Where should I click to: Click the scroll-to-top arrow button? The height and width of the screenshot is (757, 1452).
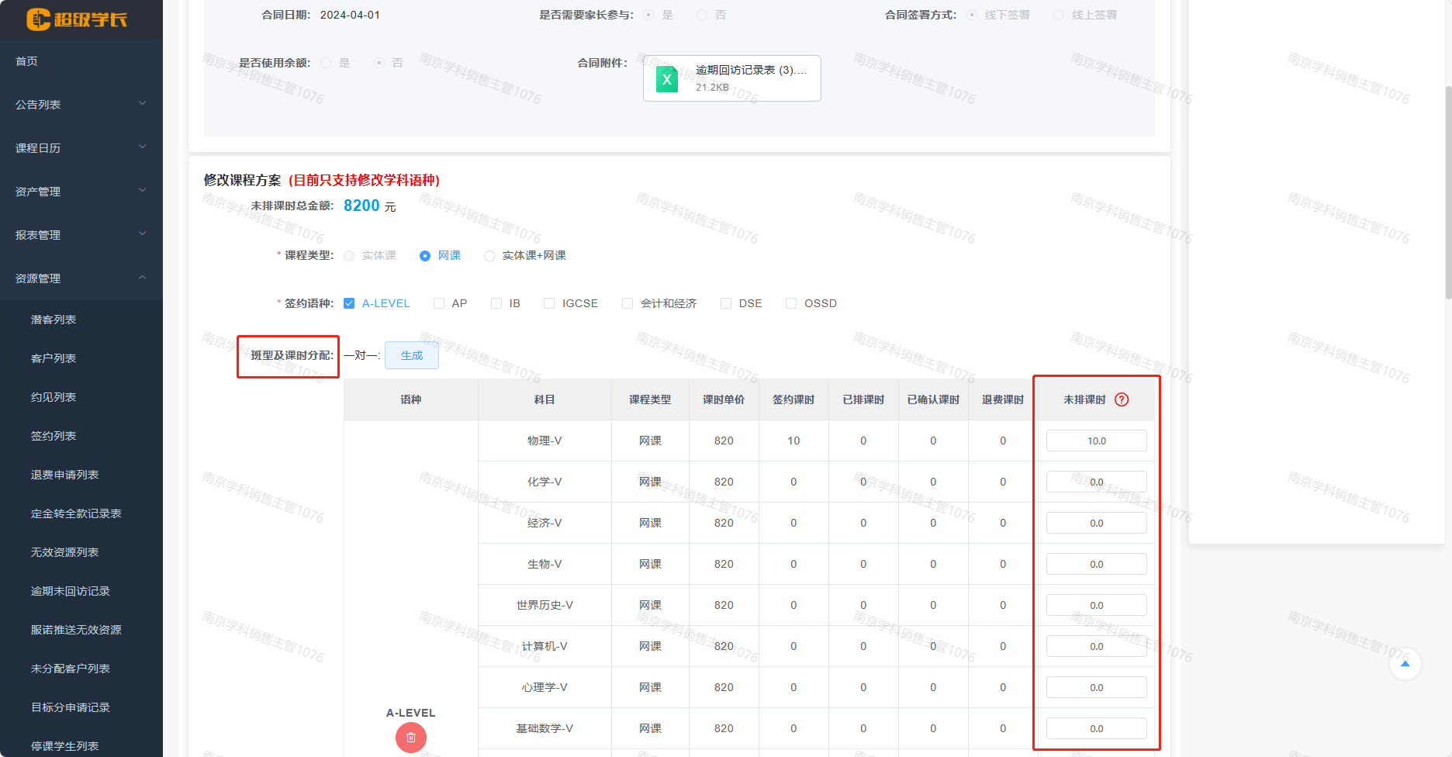pos(1405,664)
